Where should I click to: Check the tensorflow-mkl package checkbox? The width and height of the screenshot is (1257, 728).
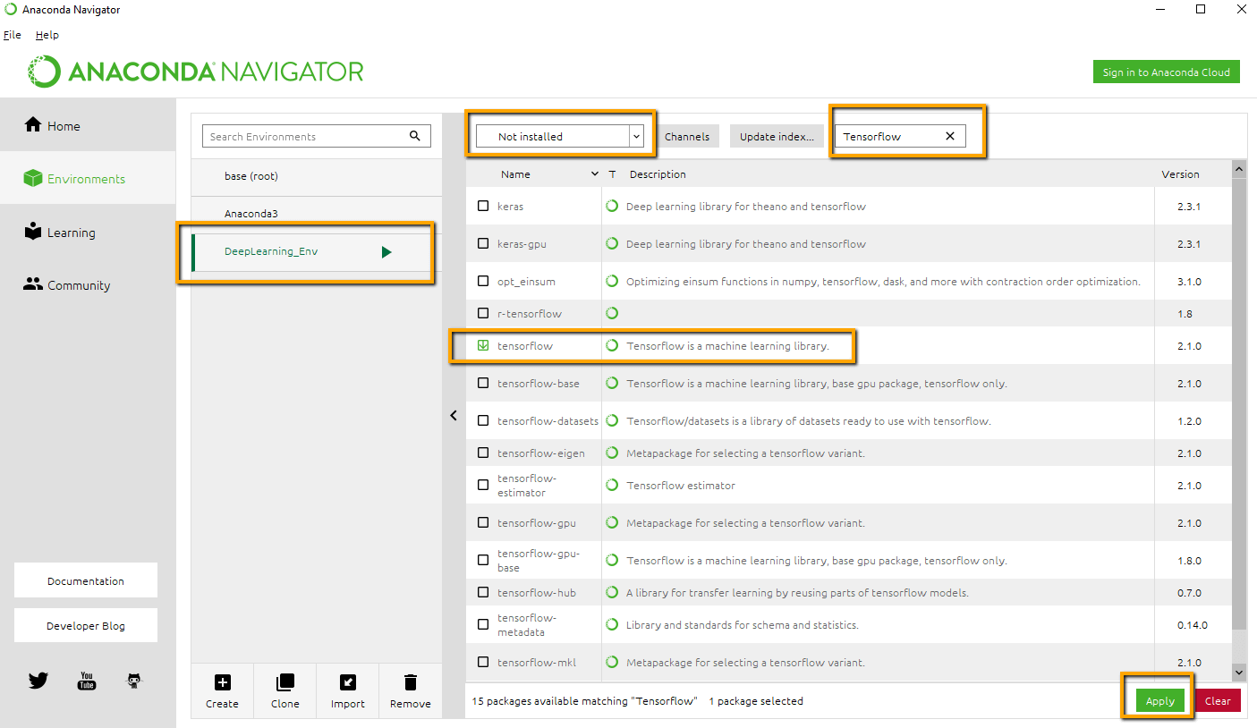coord(483,662)
